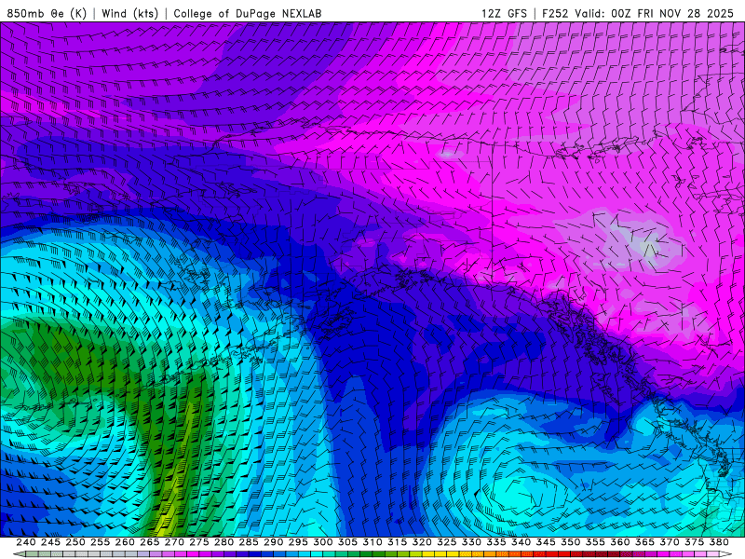Image resolution: width=745 pixels, height=559 pixels.
Task: Click the 325 legend number
Action: click(x=446, y=542)
